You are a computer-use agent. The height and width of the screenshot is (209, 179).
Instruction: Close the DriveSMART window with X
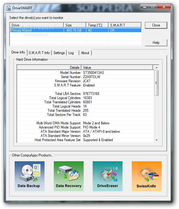click(164, 7)
